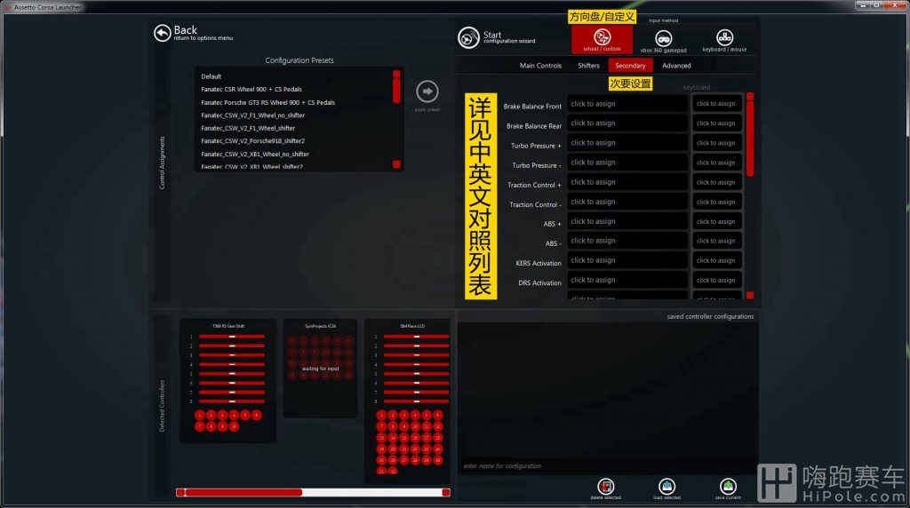The width and height of the screenshot is (910, 508).
Task: Click detected controllers scroll-right arrow
Action: [x=446, y=492]
